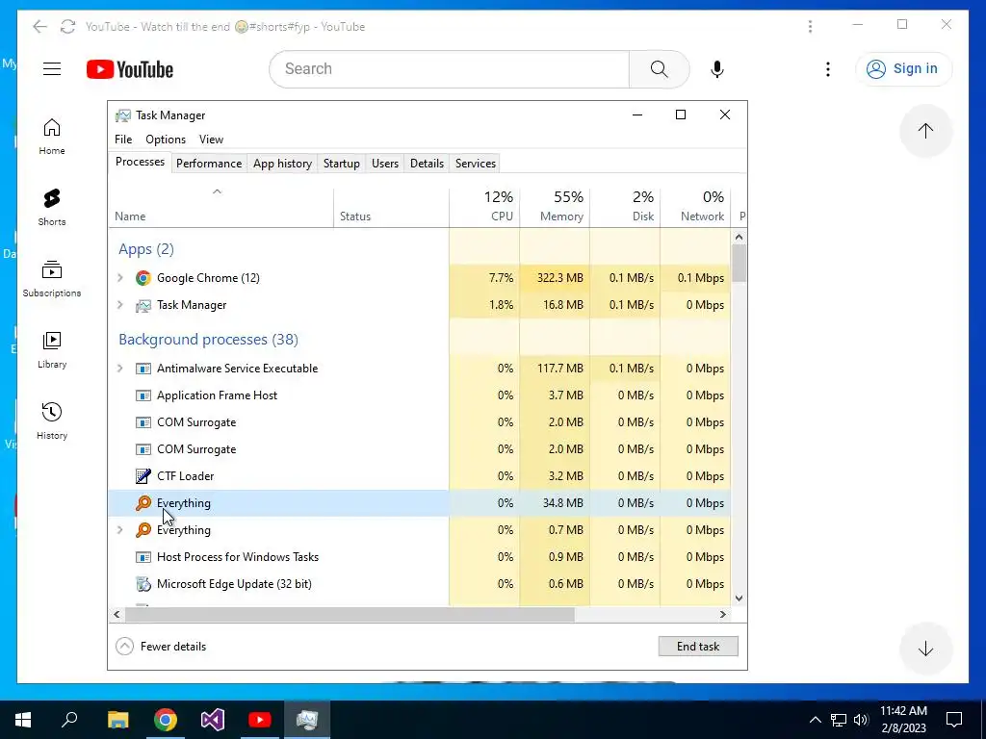Sort processes by Memory column
This screenshot has height=739, width=986.
click(555, 208)
